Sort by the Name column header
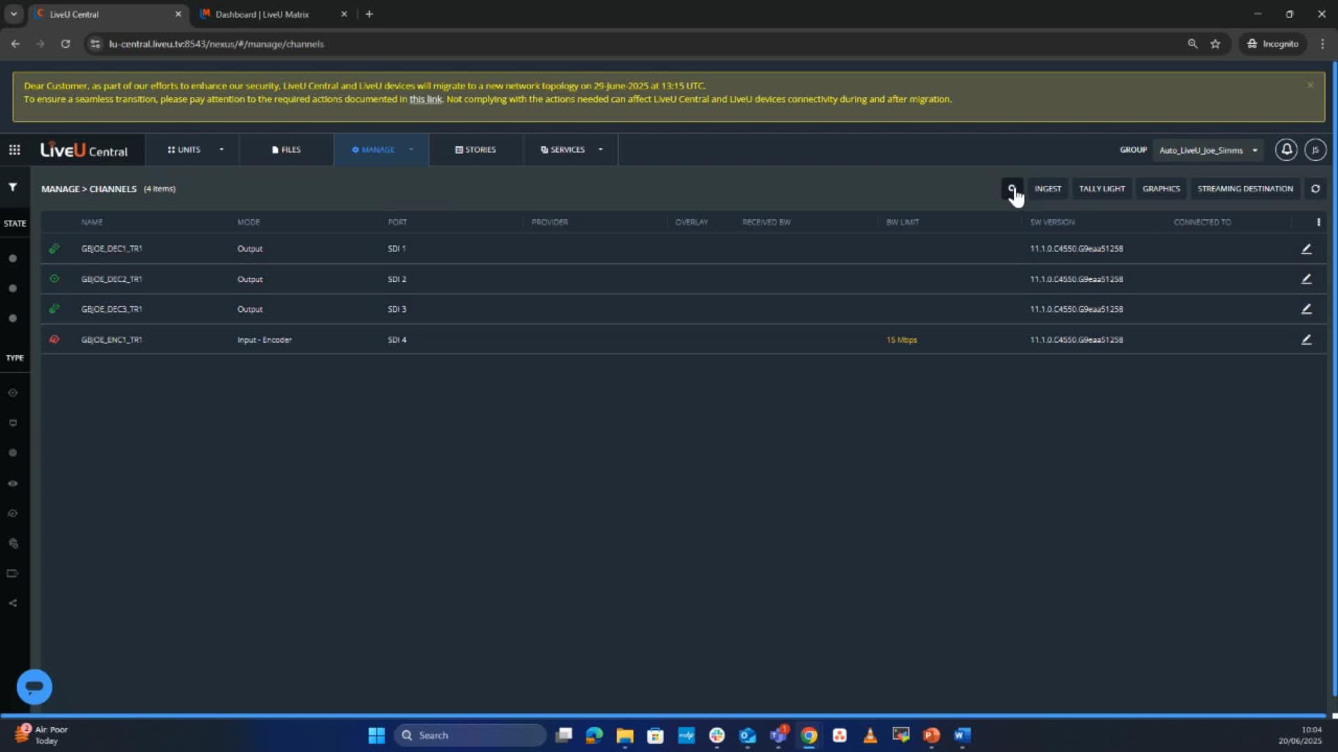Screen dimensions: 1338x752 [92, 222]
